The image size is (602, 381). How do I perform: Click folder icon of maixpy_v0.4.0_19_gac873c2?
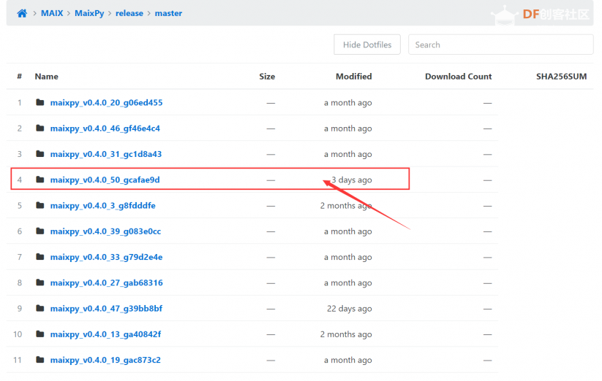[40, 360]
